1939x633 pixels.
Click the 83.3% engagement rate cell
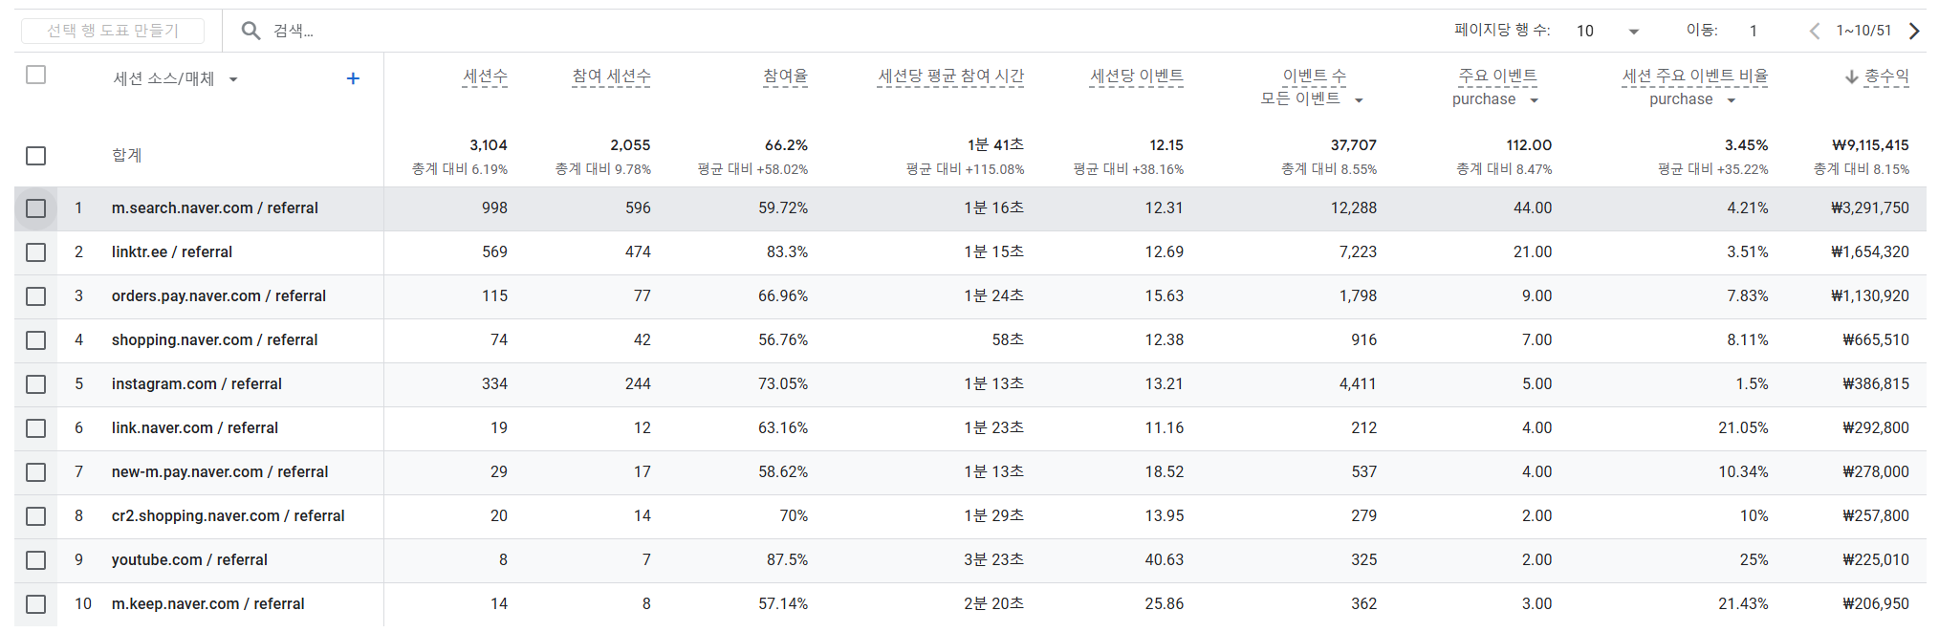coord(787,252)
